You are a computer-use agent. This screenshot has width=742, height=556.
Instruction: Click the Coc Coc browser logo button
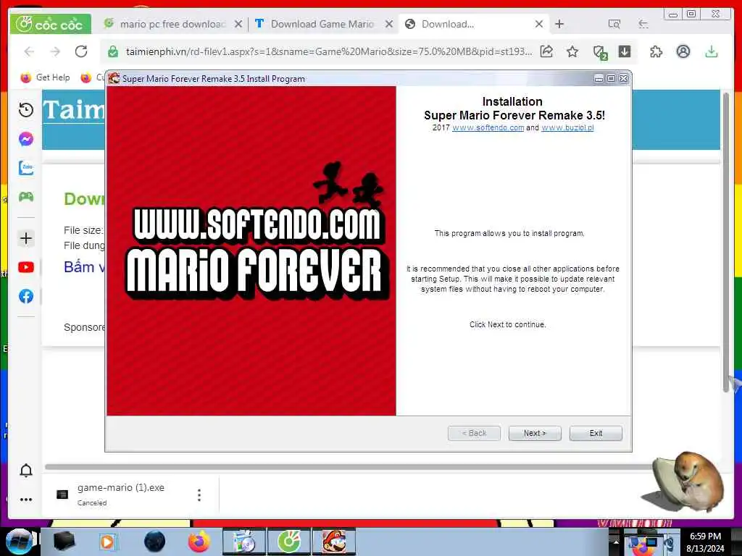click(50, 24)
